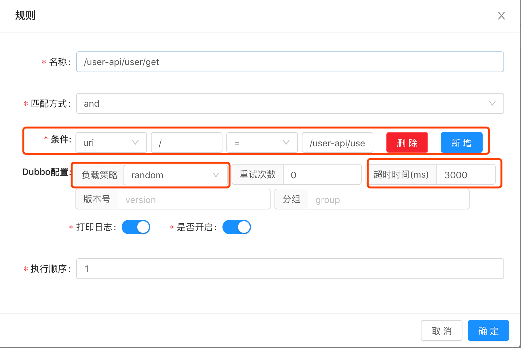Open the 匹配方式 dropdown showing 'and'
Viewport: 521px width, 348px height.
289,103
